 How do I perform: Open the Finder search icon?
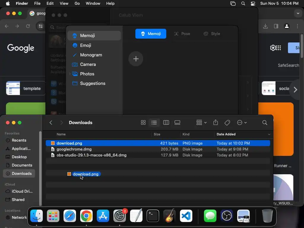[265, 123]
